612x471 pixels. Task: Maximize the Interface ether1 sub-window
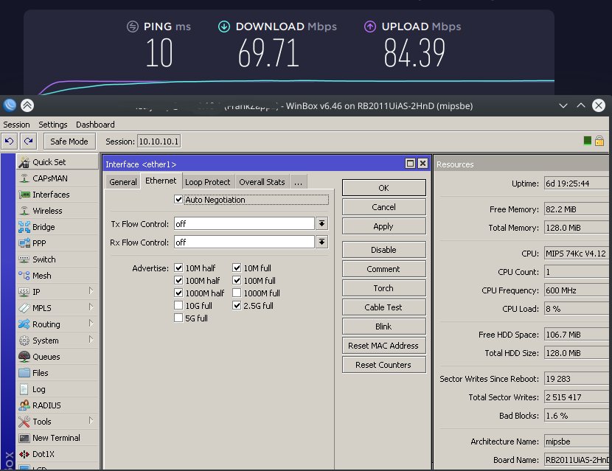(x=410, y=164)
